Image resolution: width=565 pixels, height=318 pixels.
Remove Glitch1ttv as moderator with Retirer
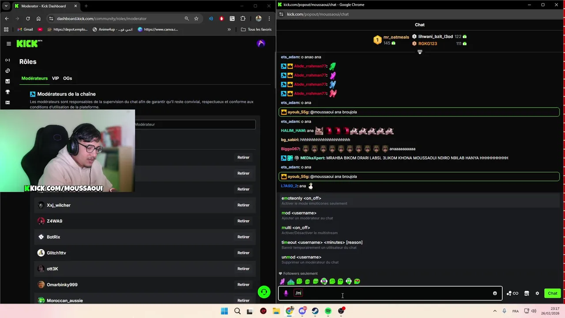tap(243, 253)
